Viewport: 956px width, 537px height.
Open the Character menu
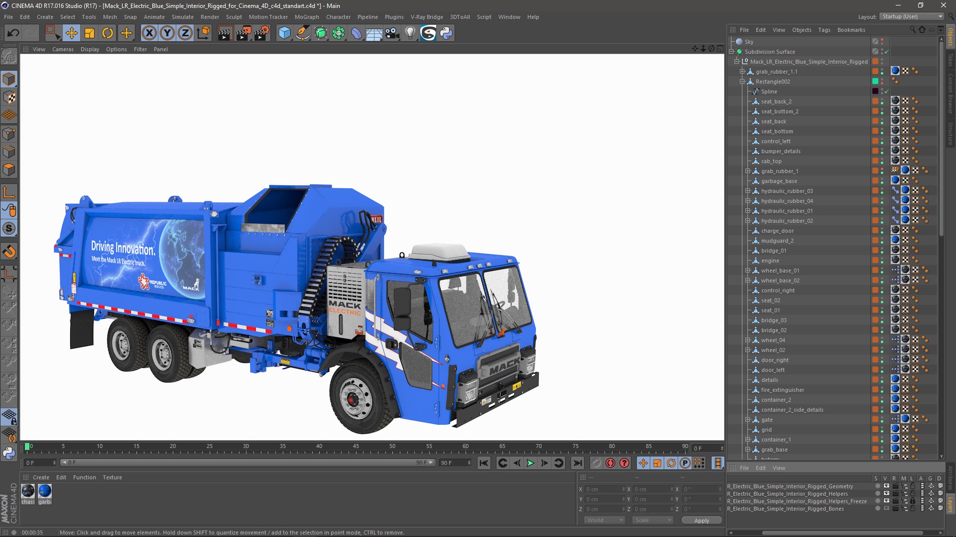338,17
